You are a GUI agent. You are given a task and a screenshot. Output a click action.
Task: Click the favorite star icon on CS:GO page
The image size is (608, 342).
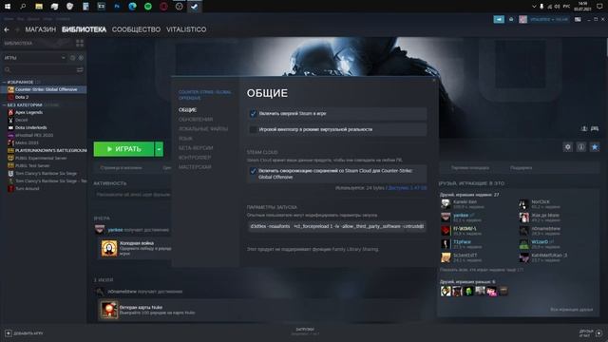point(595,147)
